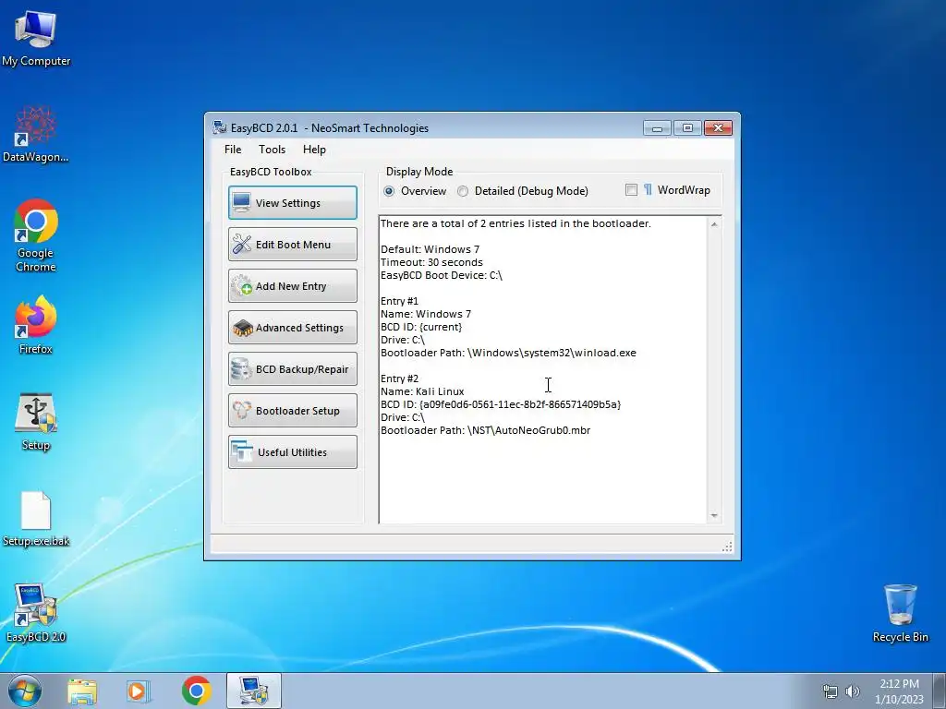946x709 pixels.
Task: Click the AutoNeoGrub0.mbr bootloader path line
Action: (486, 430)
